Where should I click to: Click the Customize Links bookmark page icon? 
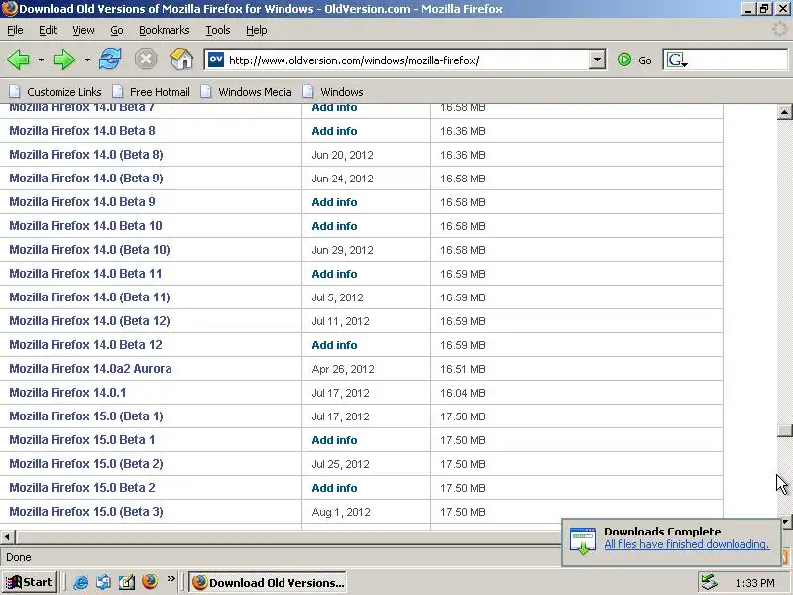[x=15, y=91]
